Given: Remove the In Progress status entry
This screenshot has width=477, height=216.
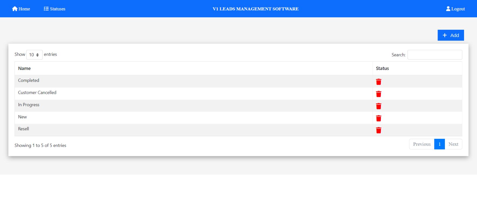Looking at the screenshot, I should [378, 106].
